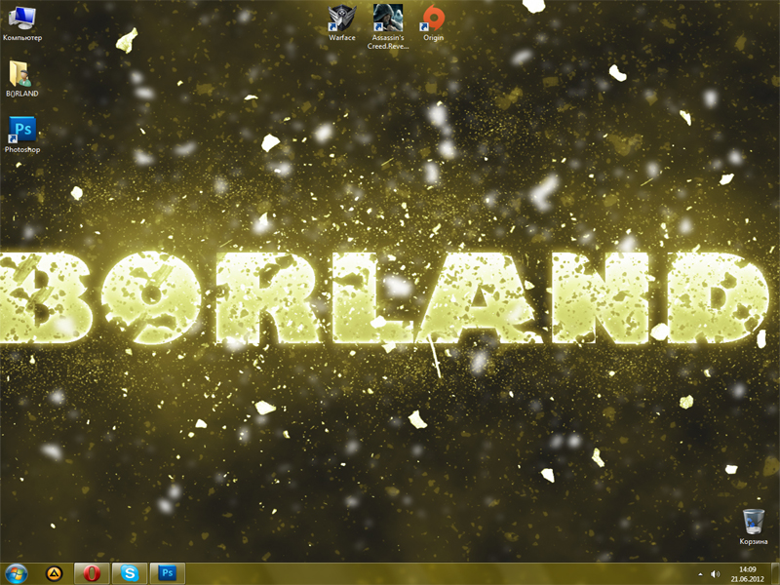Viewport: 780px width, 585px height.
Task: Open the Windows Start menu
Action: [x=16, y=573]
